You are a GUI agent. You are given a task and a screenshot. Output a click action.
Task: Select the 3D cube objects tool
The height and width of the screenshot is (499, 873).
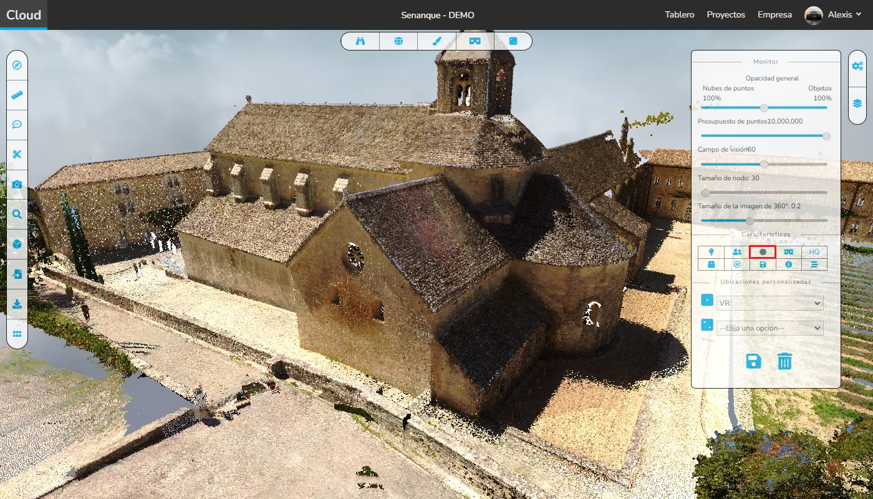17,245
